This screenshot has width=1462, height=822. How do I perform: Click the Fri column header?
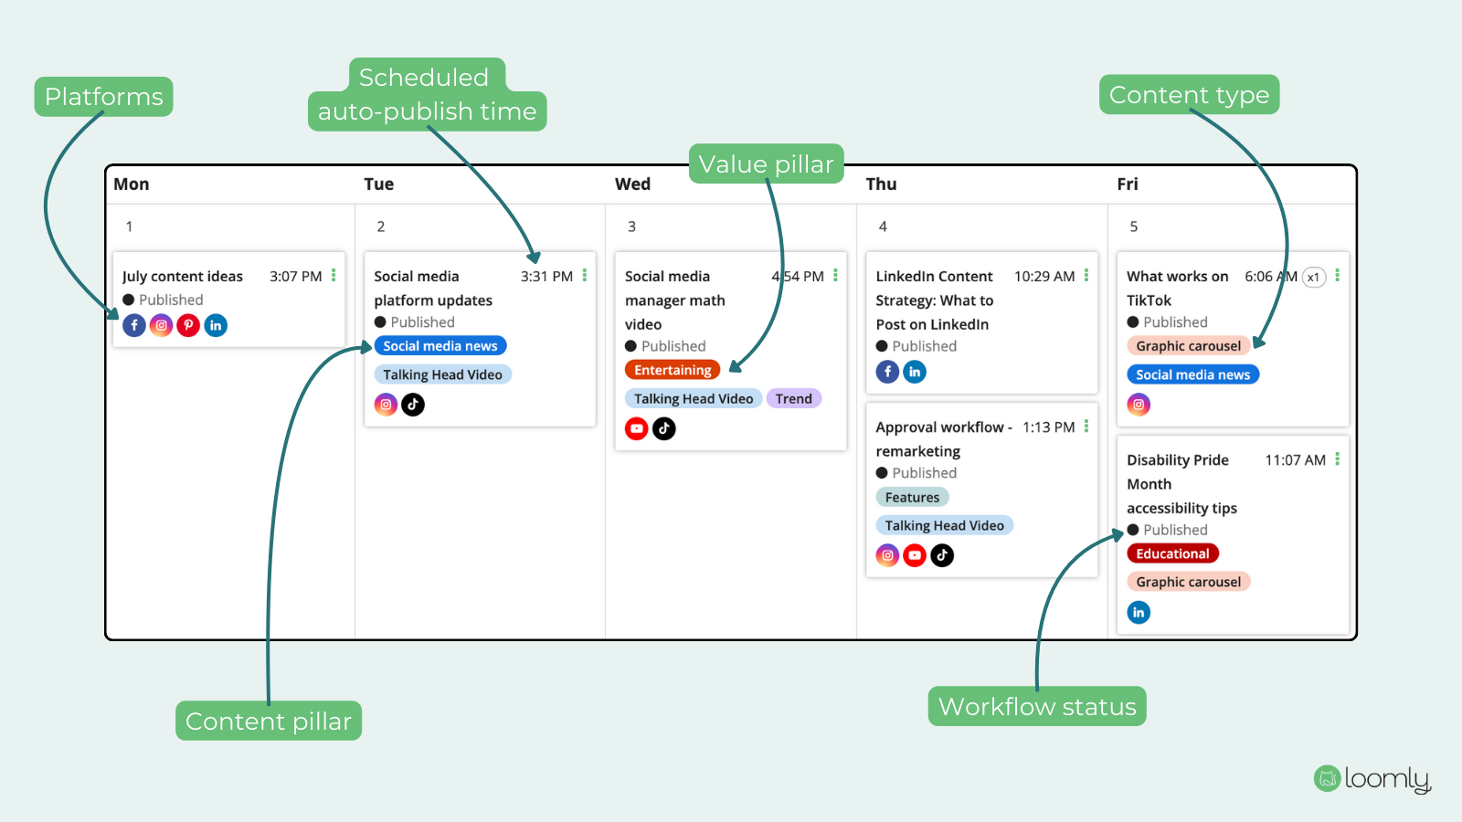click(x=1128, y=184)
